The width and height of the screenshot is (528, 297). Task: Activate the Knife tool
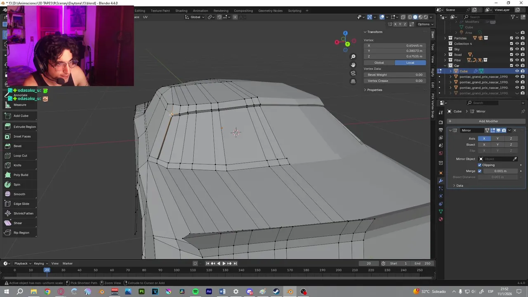tap(17, 165)
